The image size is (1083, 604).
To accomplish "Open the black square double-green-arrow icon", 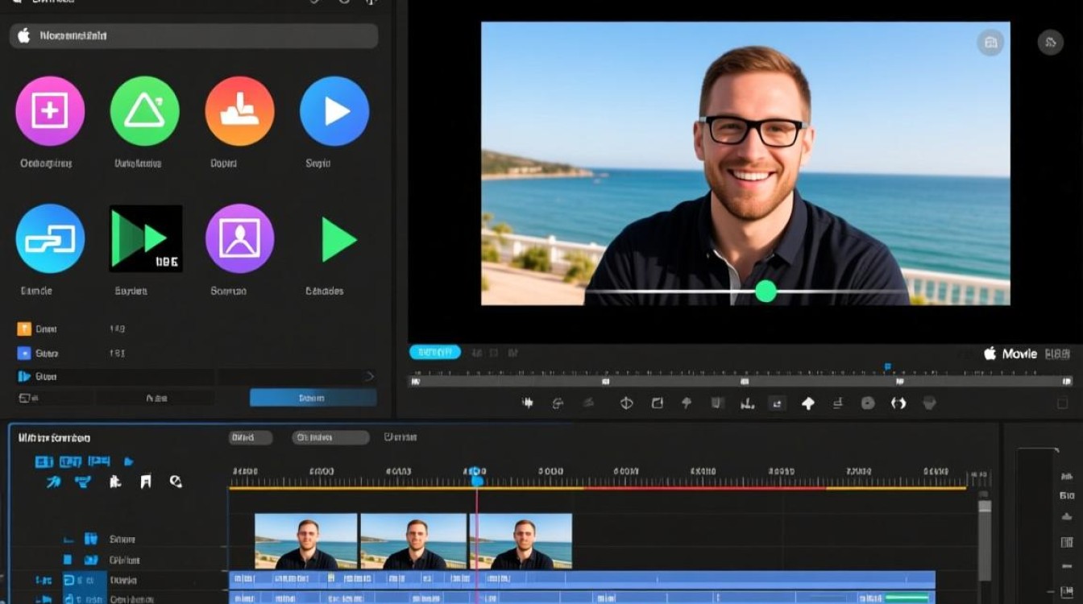I will [146, 238].
